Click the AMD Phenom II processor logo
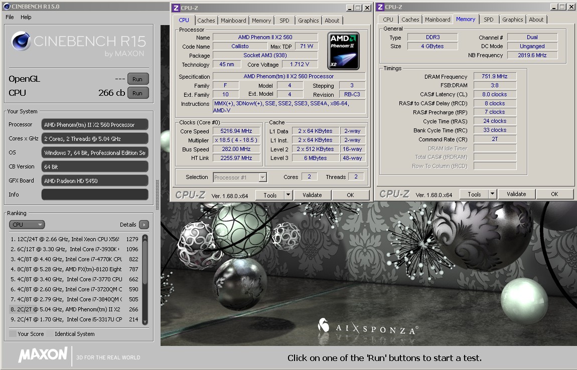 pyautogui.click(x=343, y=51)
